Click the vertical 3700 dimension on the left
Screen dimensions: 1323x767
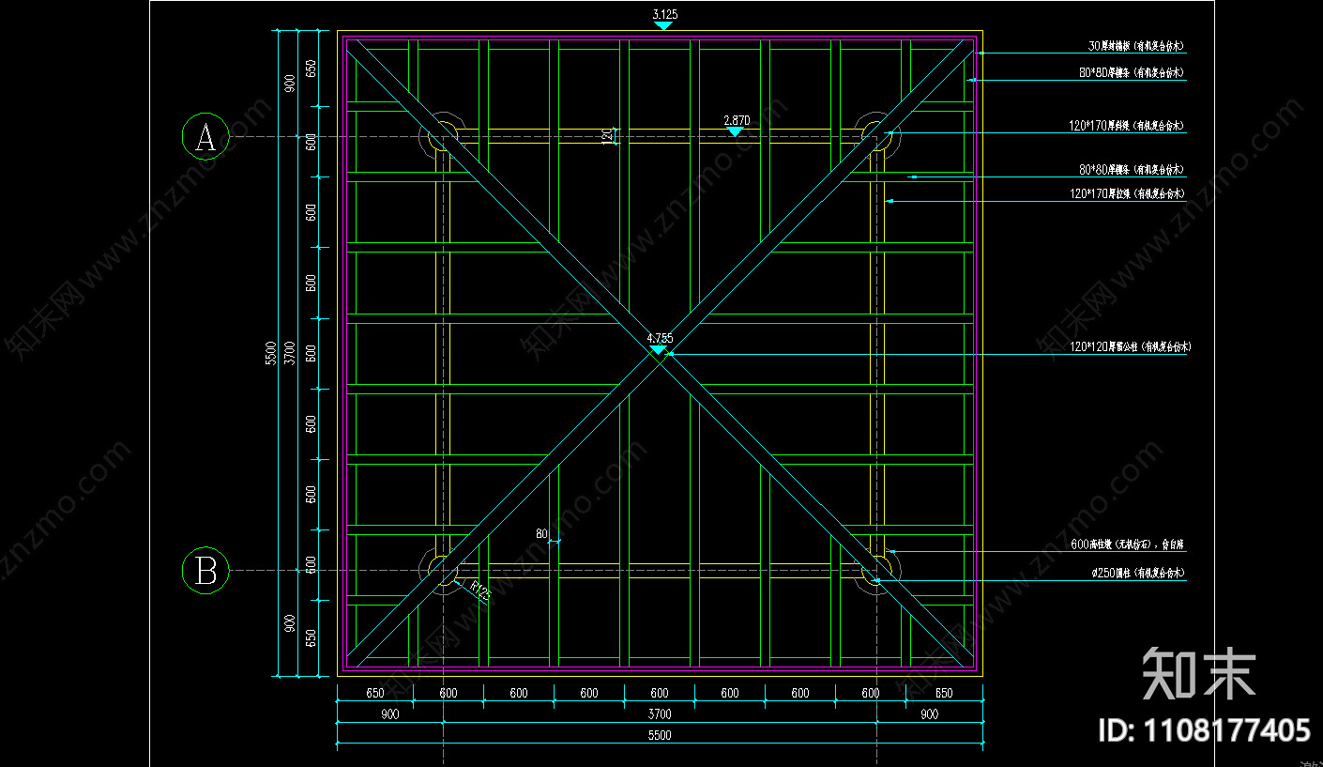point(290,353)
